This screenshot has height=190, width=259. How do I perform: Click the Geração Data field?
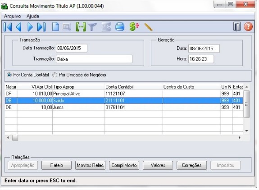point(204,49)
